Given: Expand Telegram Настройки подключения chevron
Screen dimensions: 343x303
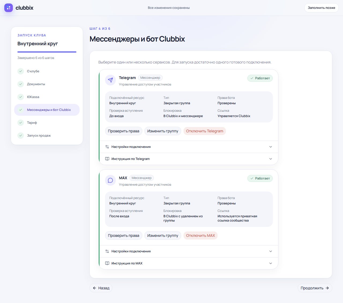Looking at the screenshot, I should [271, 147].
